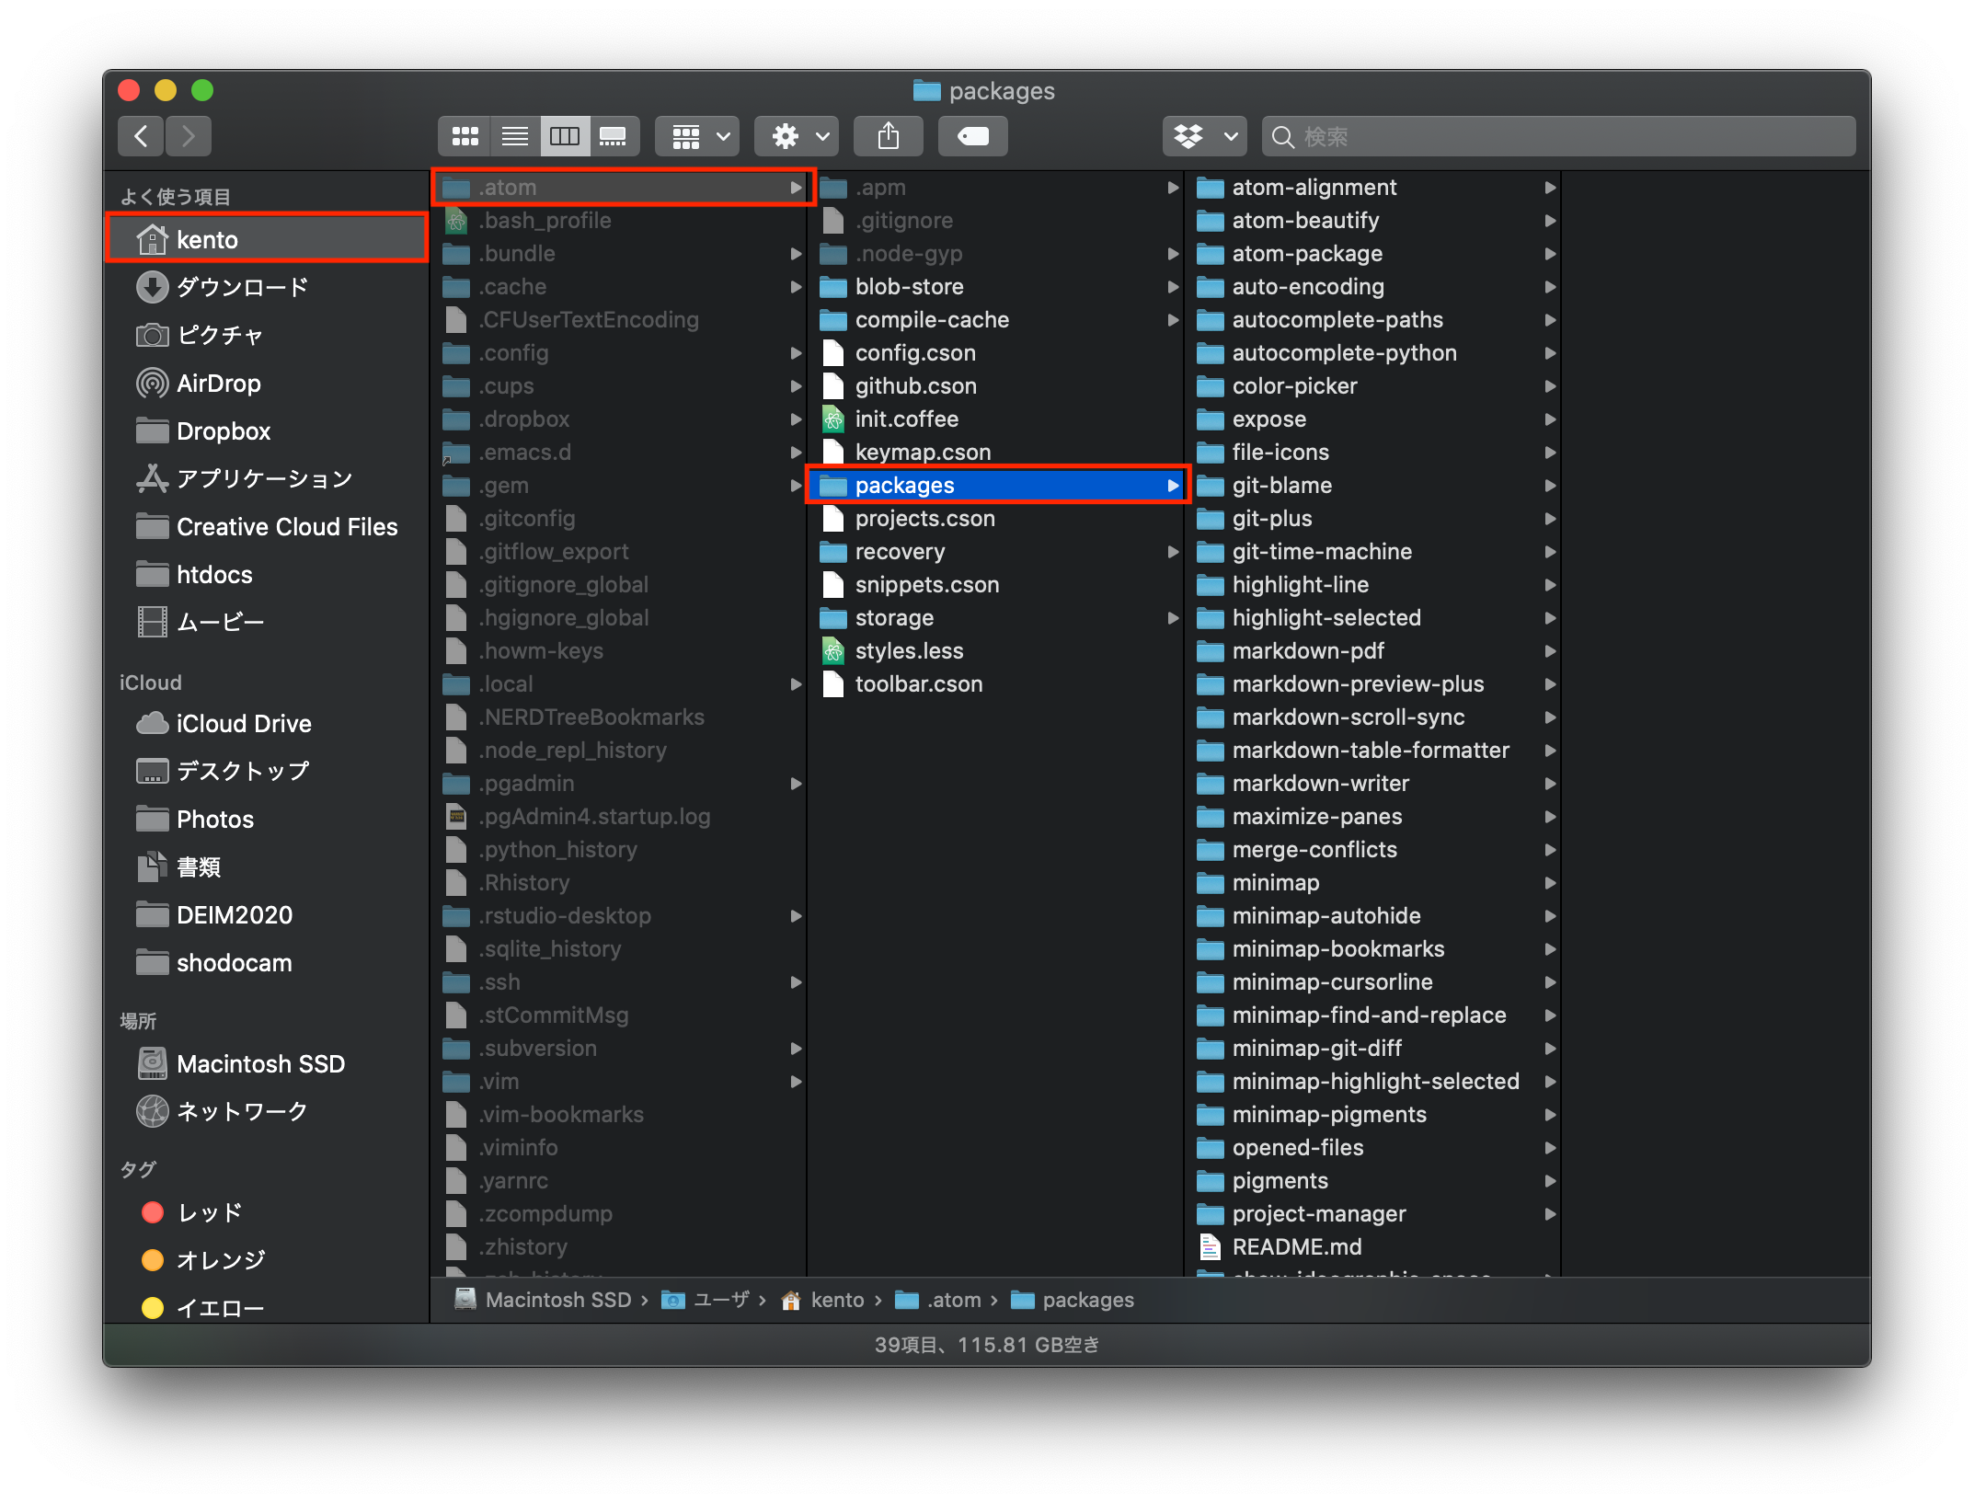Select the レッド red tag

267,1212
